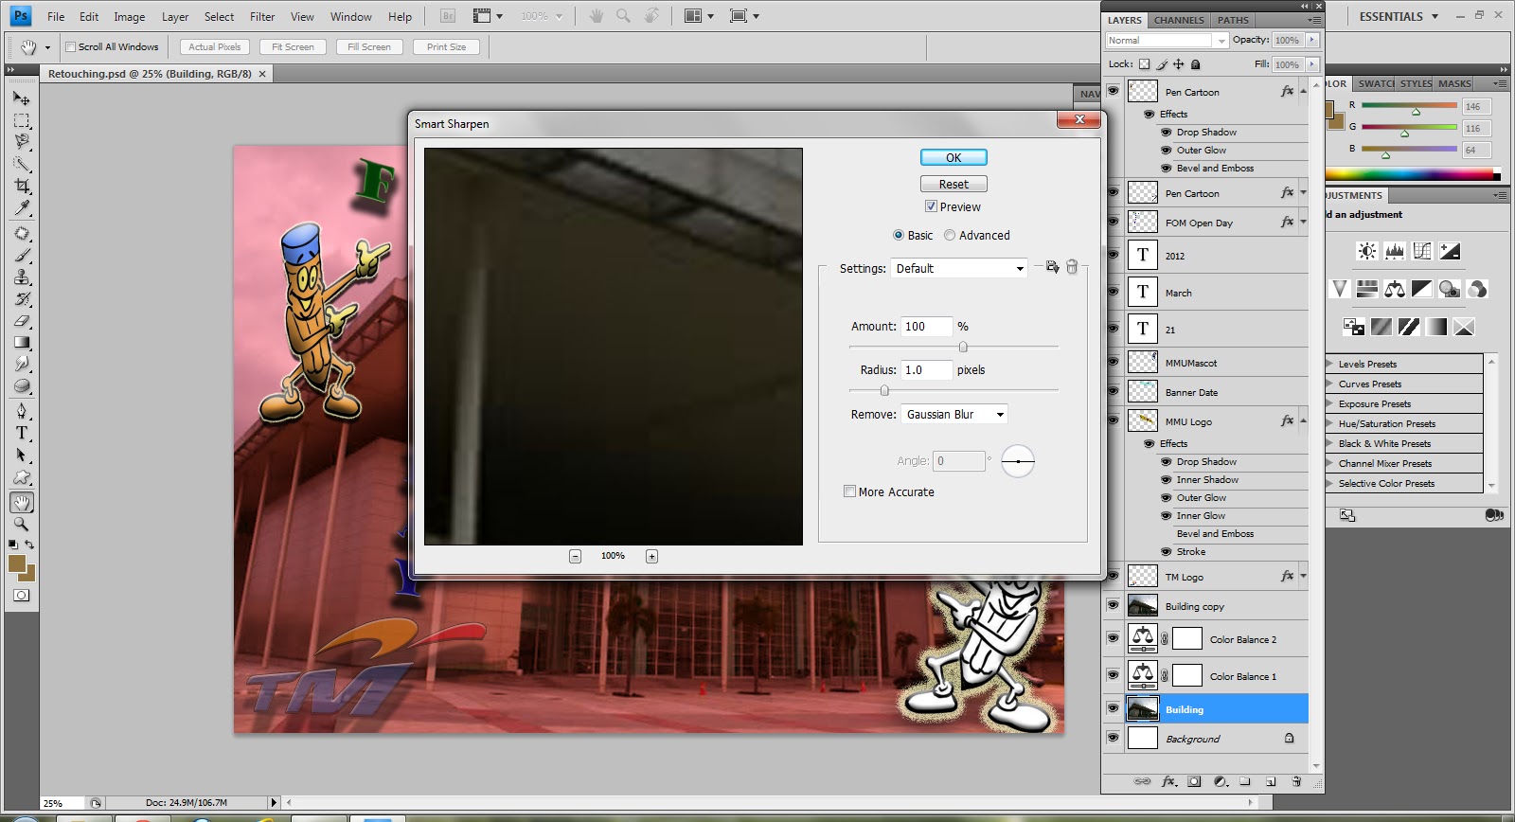The height and width of the screenshot is (822, 1515).
Task: Select the Move tool
Action: 22,98
